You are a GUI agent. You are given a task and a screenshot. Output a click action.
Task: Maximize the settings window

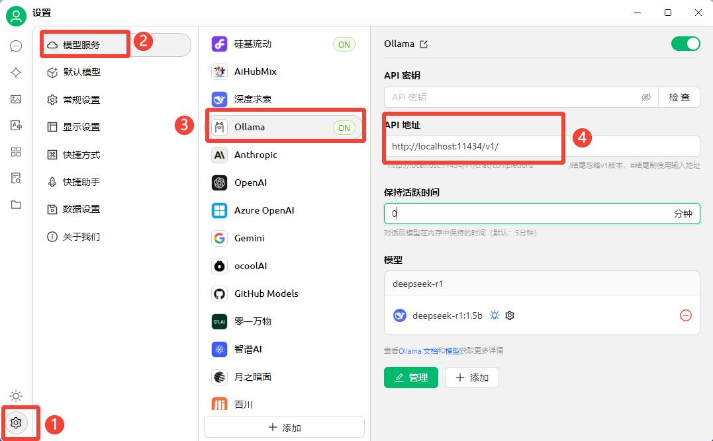pos(668,13)
